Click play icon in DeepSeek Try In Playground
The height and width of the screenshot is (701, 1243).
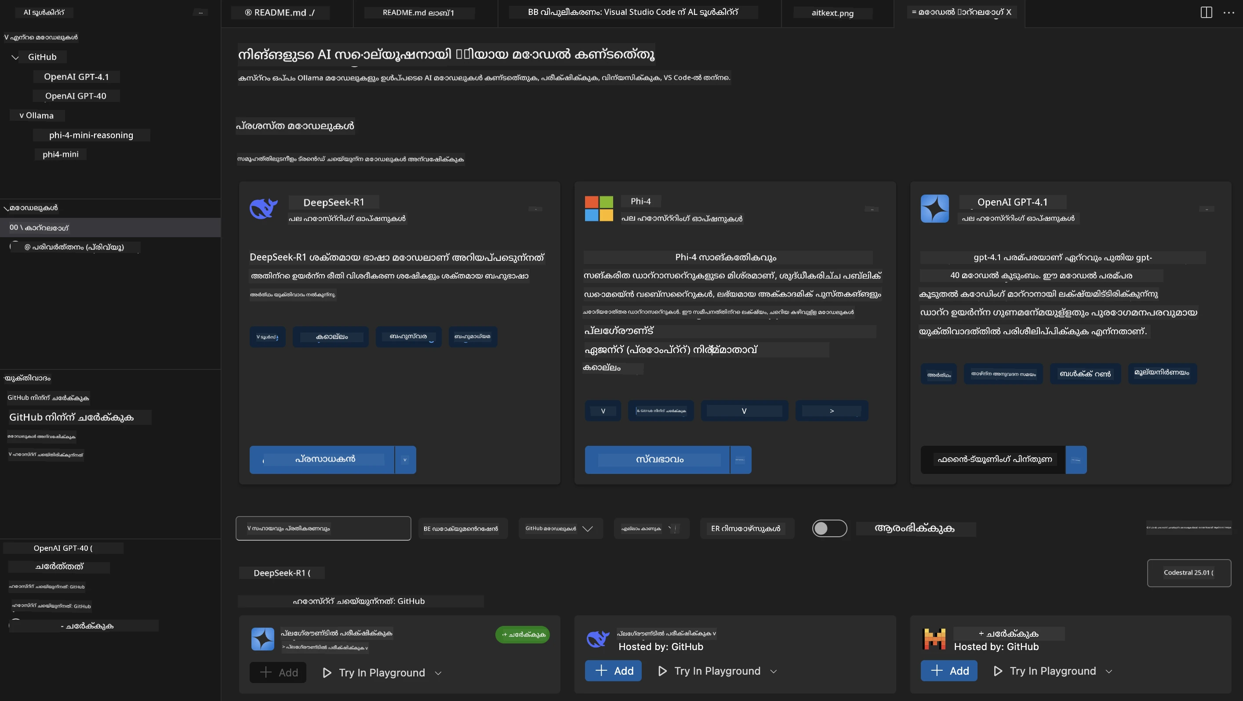662,671
